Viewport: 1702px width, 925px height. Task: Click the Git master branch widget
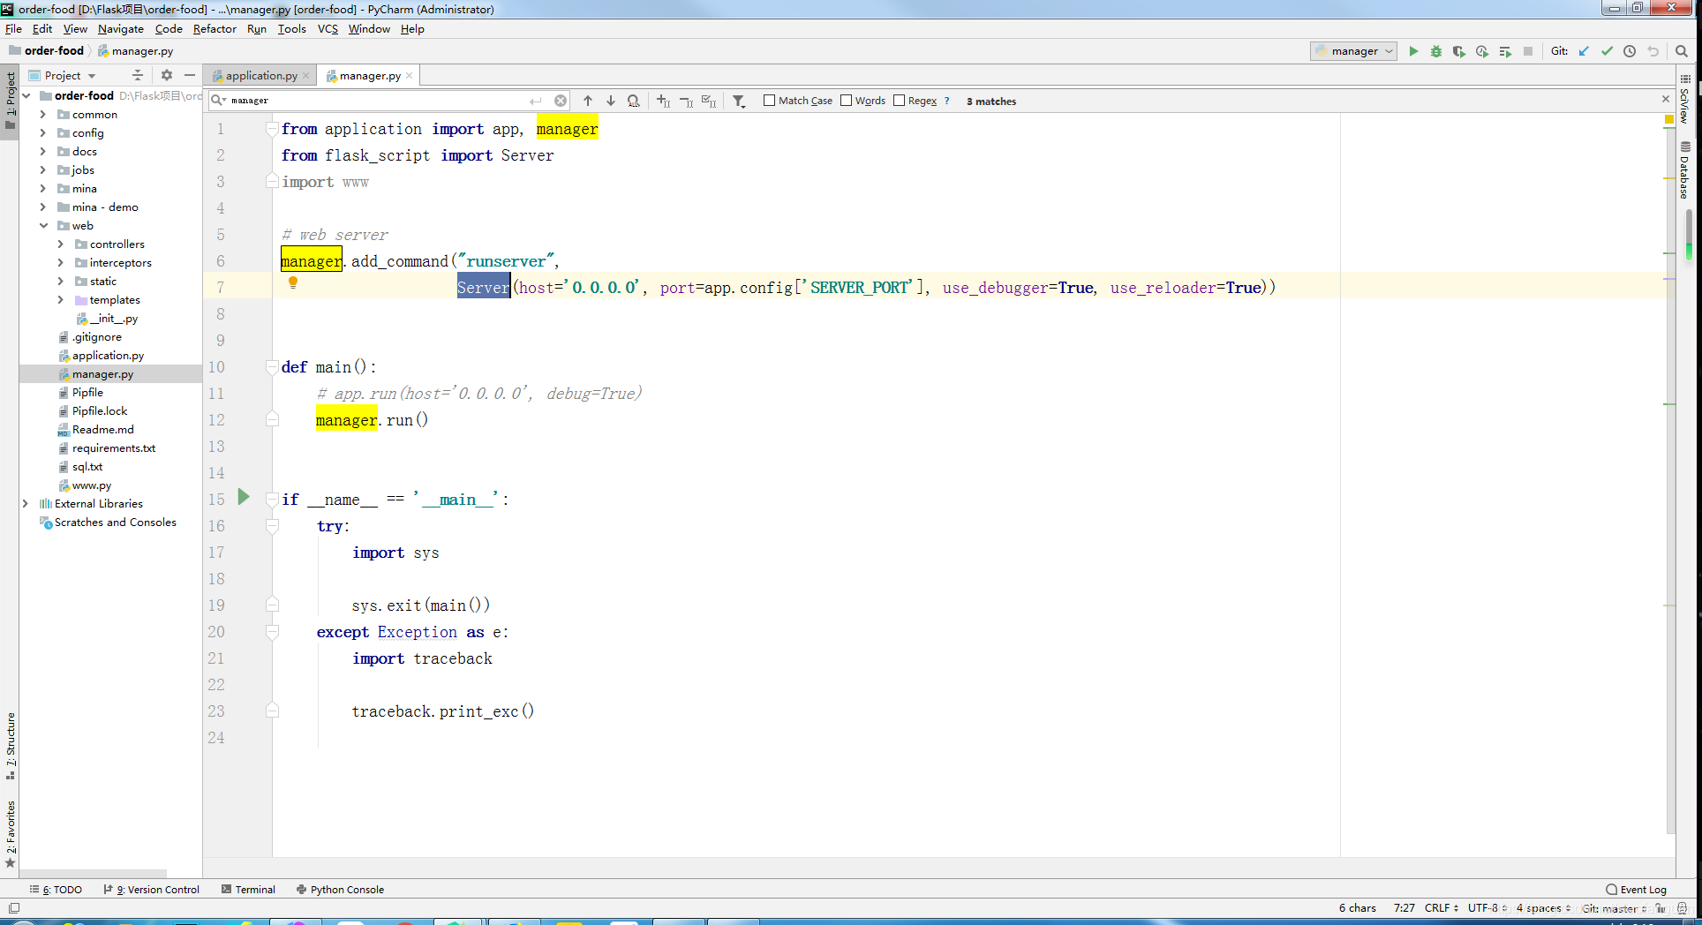tap(1614, 908)
